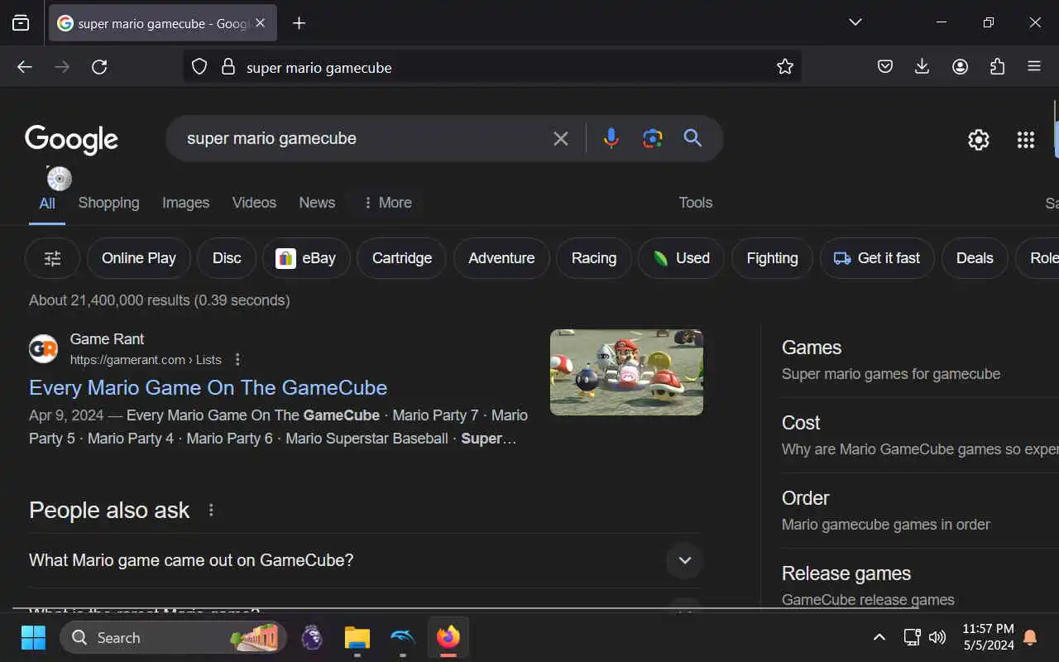Viewport: 1059px width, 662px height.
Task: Click the Google logo
Action: [71, 140]
